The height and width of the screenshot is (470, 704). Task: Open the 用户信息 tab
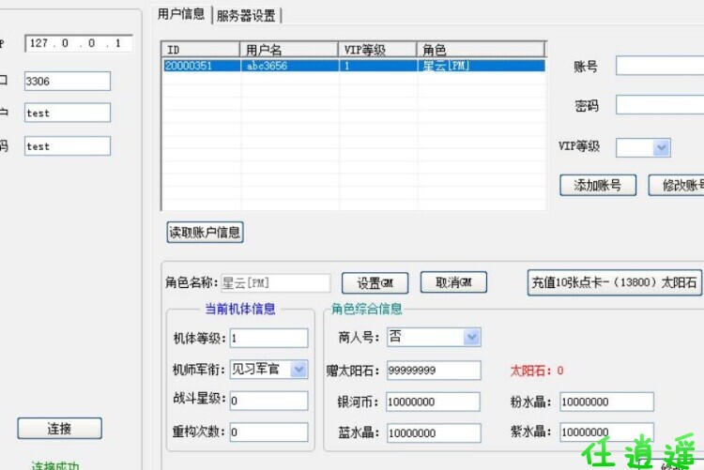180,14
